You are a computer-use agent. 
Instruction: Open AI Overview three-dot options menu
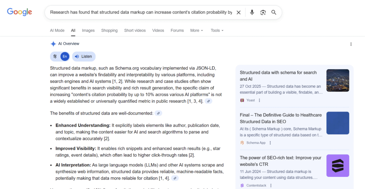tap(351, 44)
